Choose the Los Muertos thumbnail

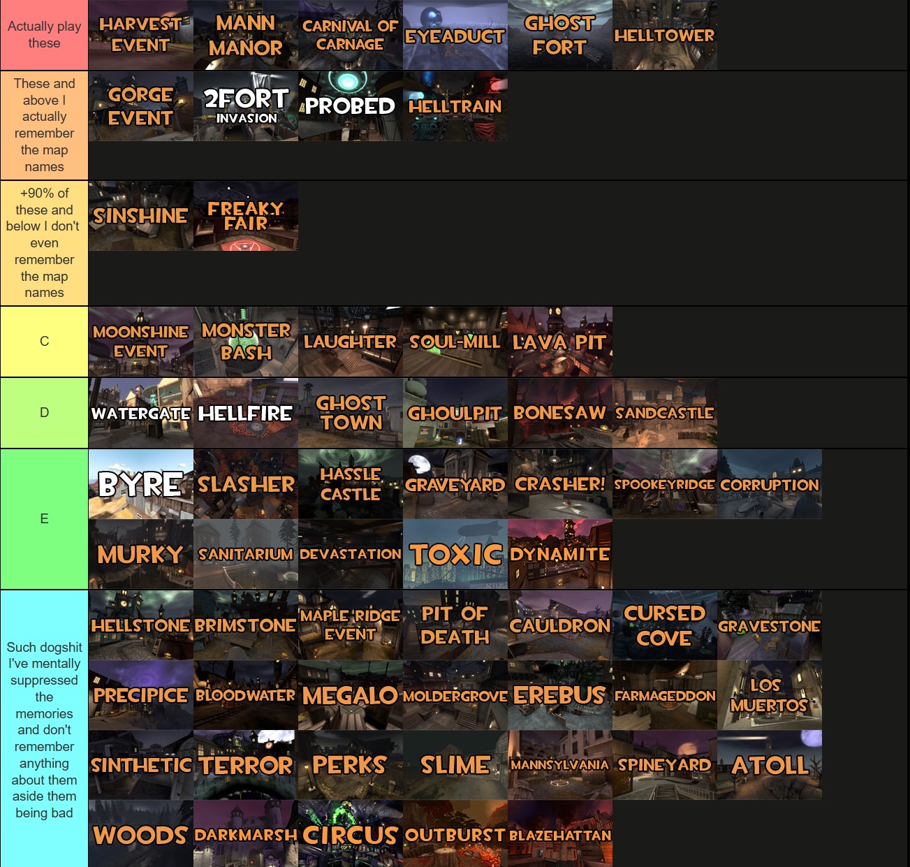click(x=770, y=695)
